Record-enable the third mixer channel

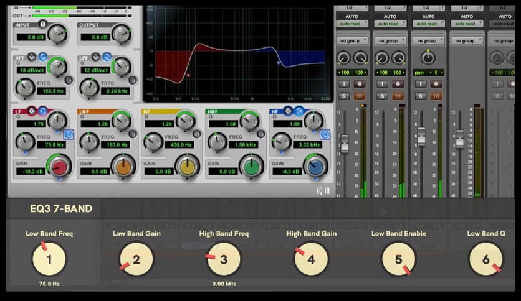click(x=436, y=83)
